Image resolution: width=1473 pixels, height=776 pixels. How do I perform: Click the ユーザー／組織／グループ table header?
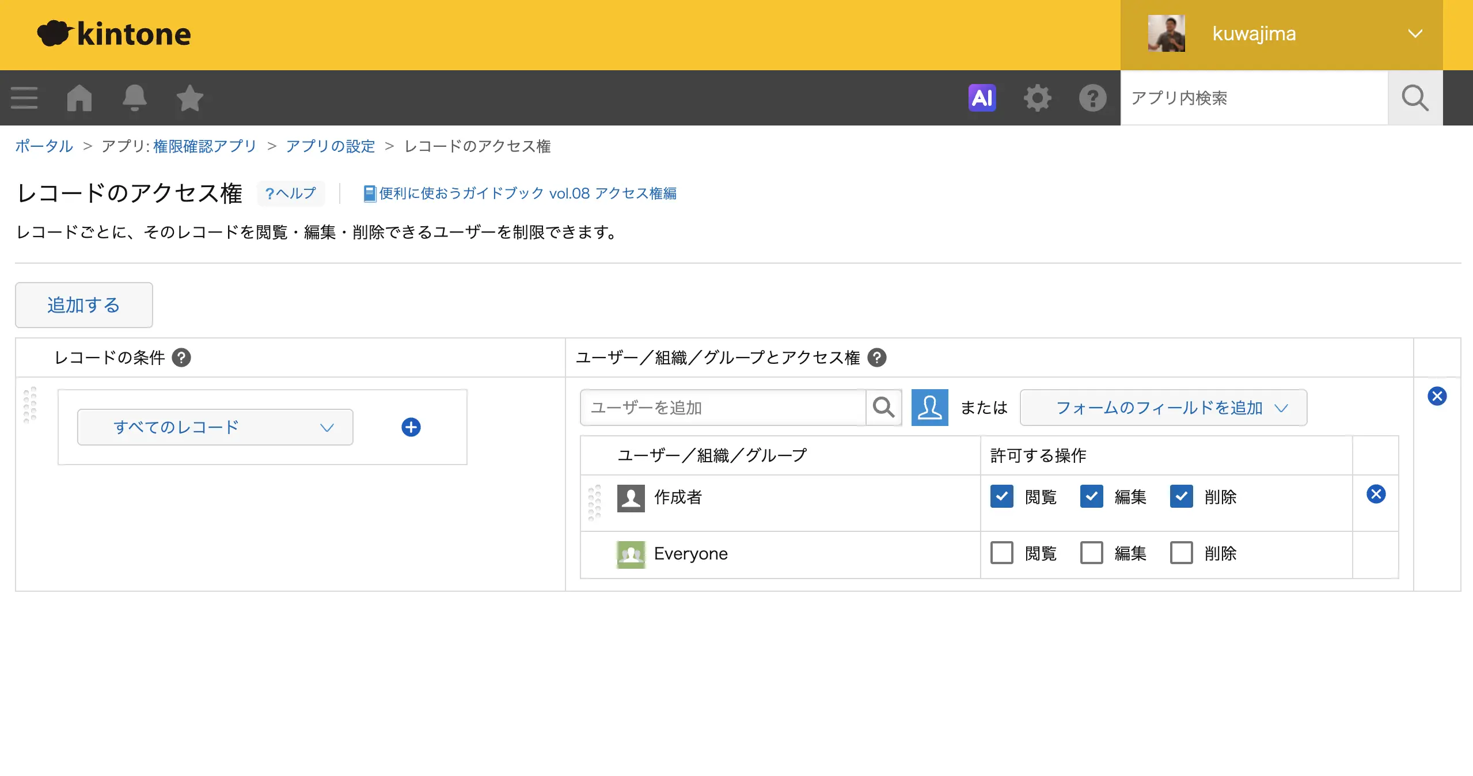click(x=712, y=455)
